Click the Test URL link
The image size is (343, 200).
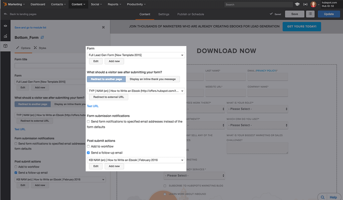point(92,106)
